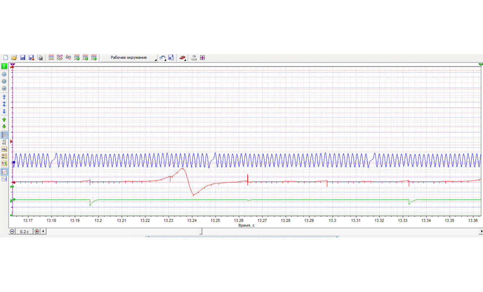Click the red car icon in the toolbar
The image size is (483, 292).
(183, 58)
